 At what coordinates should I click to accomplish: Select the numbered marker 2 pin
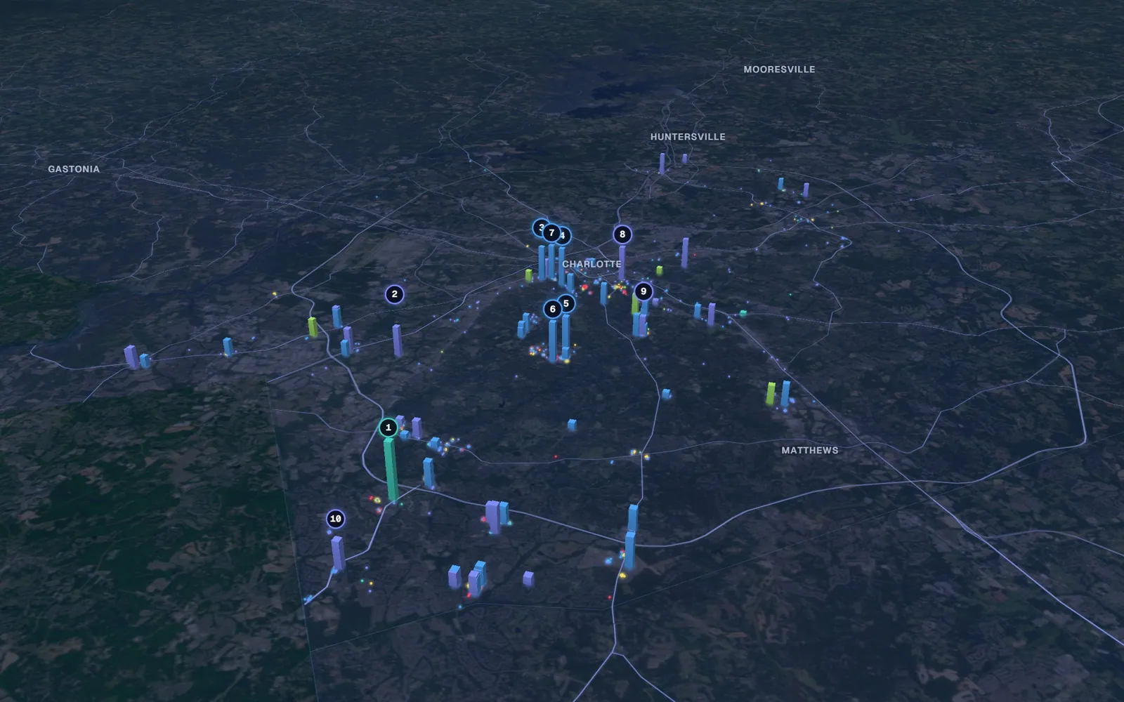tap(395, 294)
